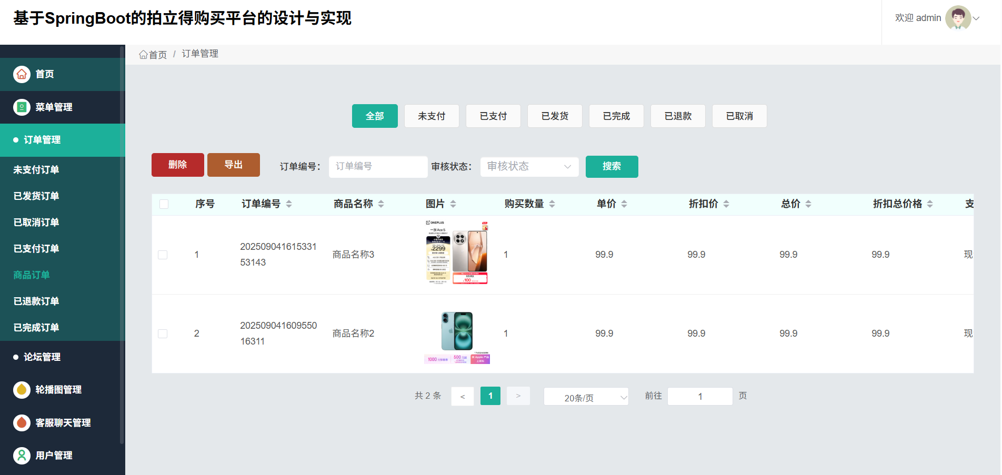Click the 轮播图管理 sidebar icon
Viewport: 1002px width, 475px height.
pyautogui.click(x=22, y=390)
